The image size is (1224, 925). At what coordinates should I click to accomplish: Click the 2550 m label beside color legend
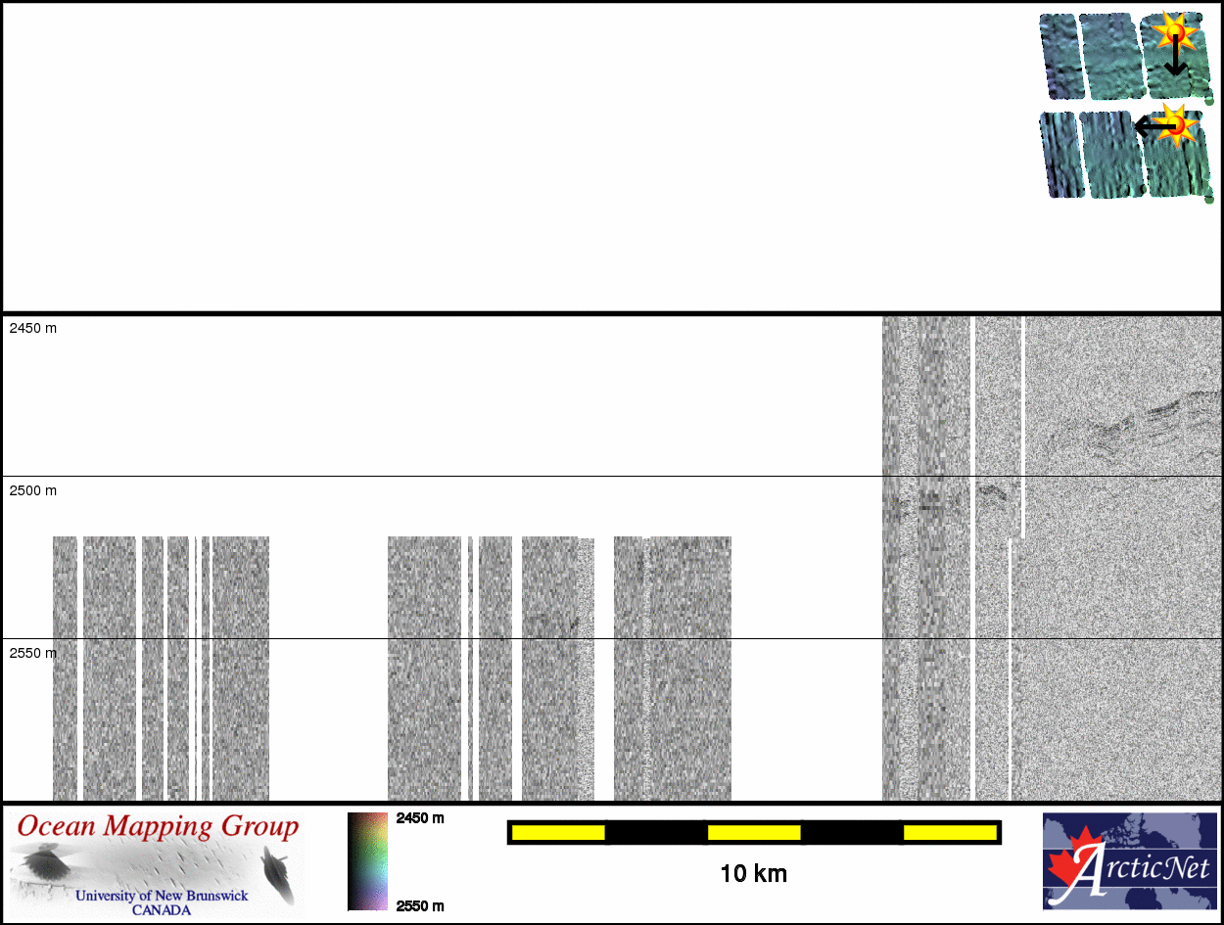420,905
